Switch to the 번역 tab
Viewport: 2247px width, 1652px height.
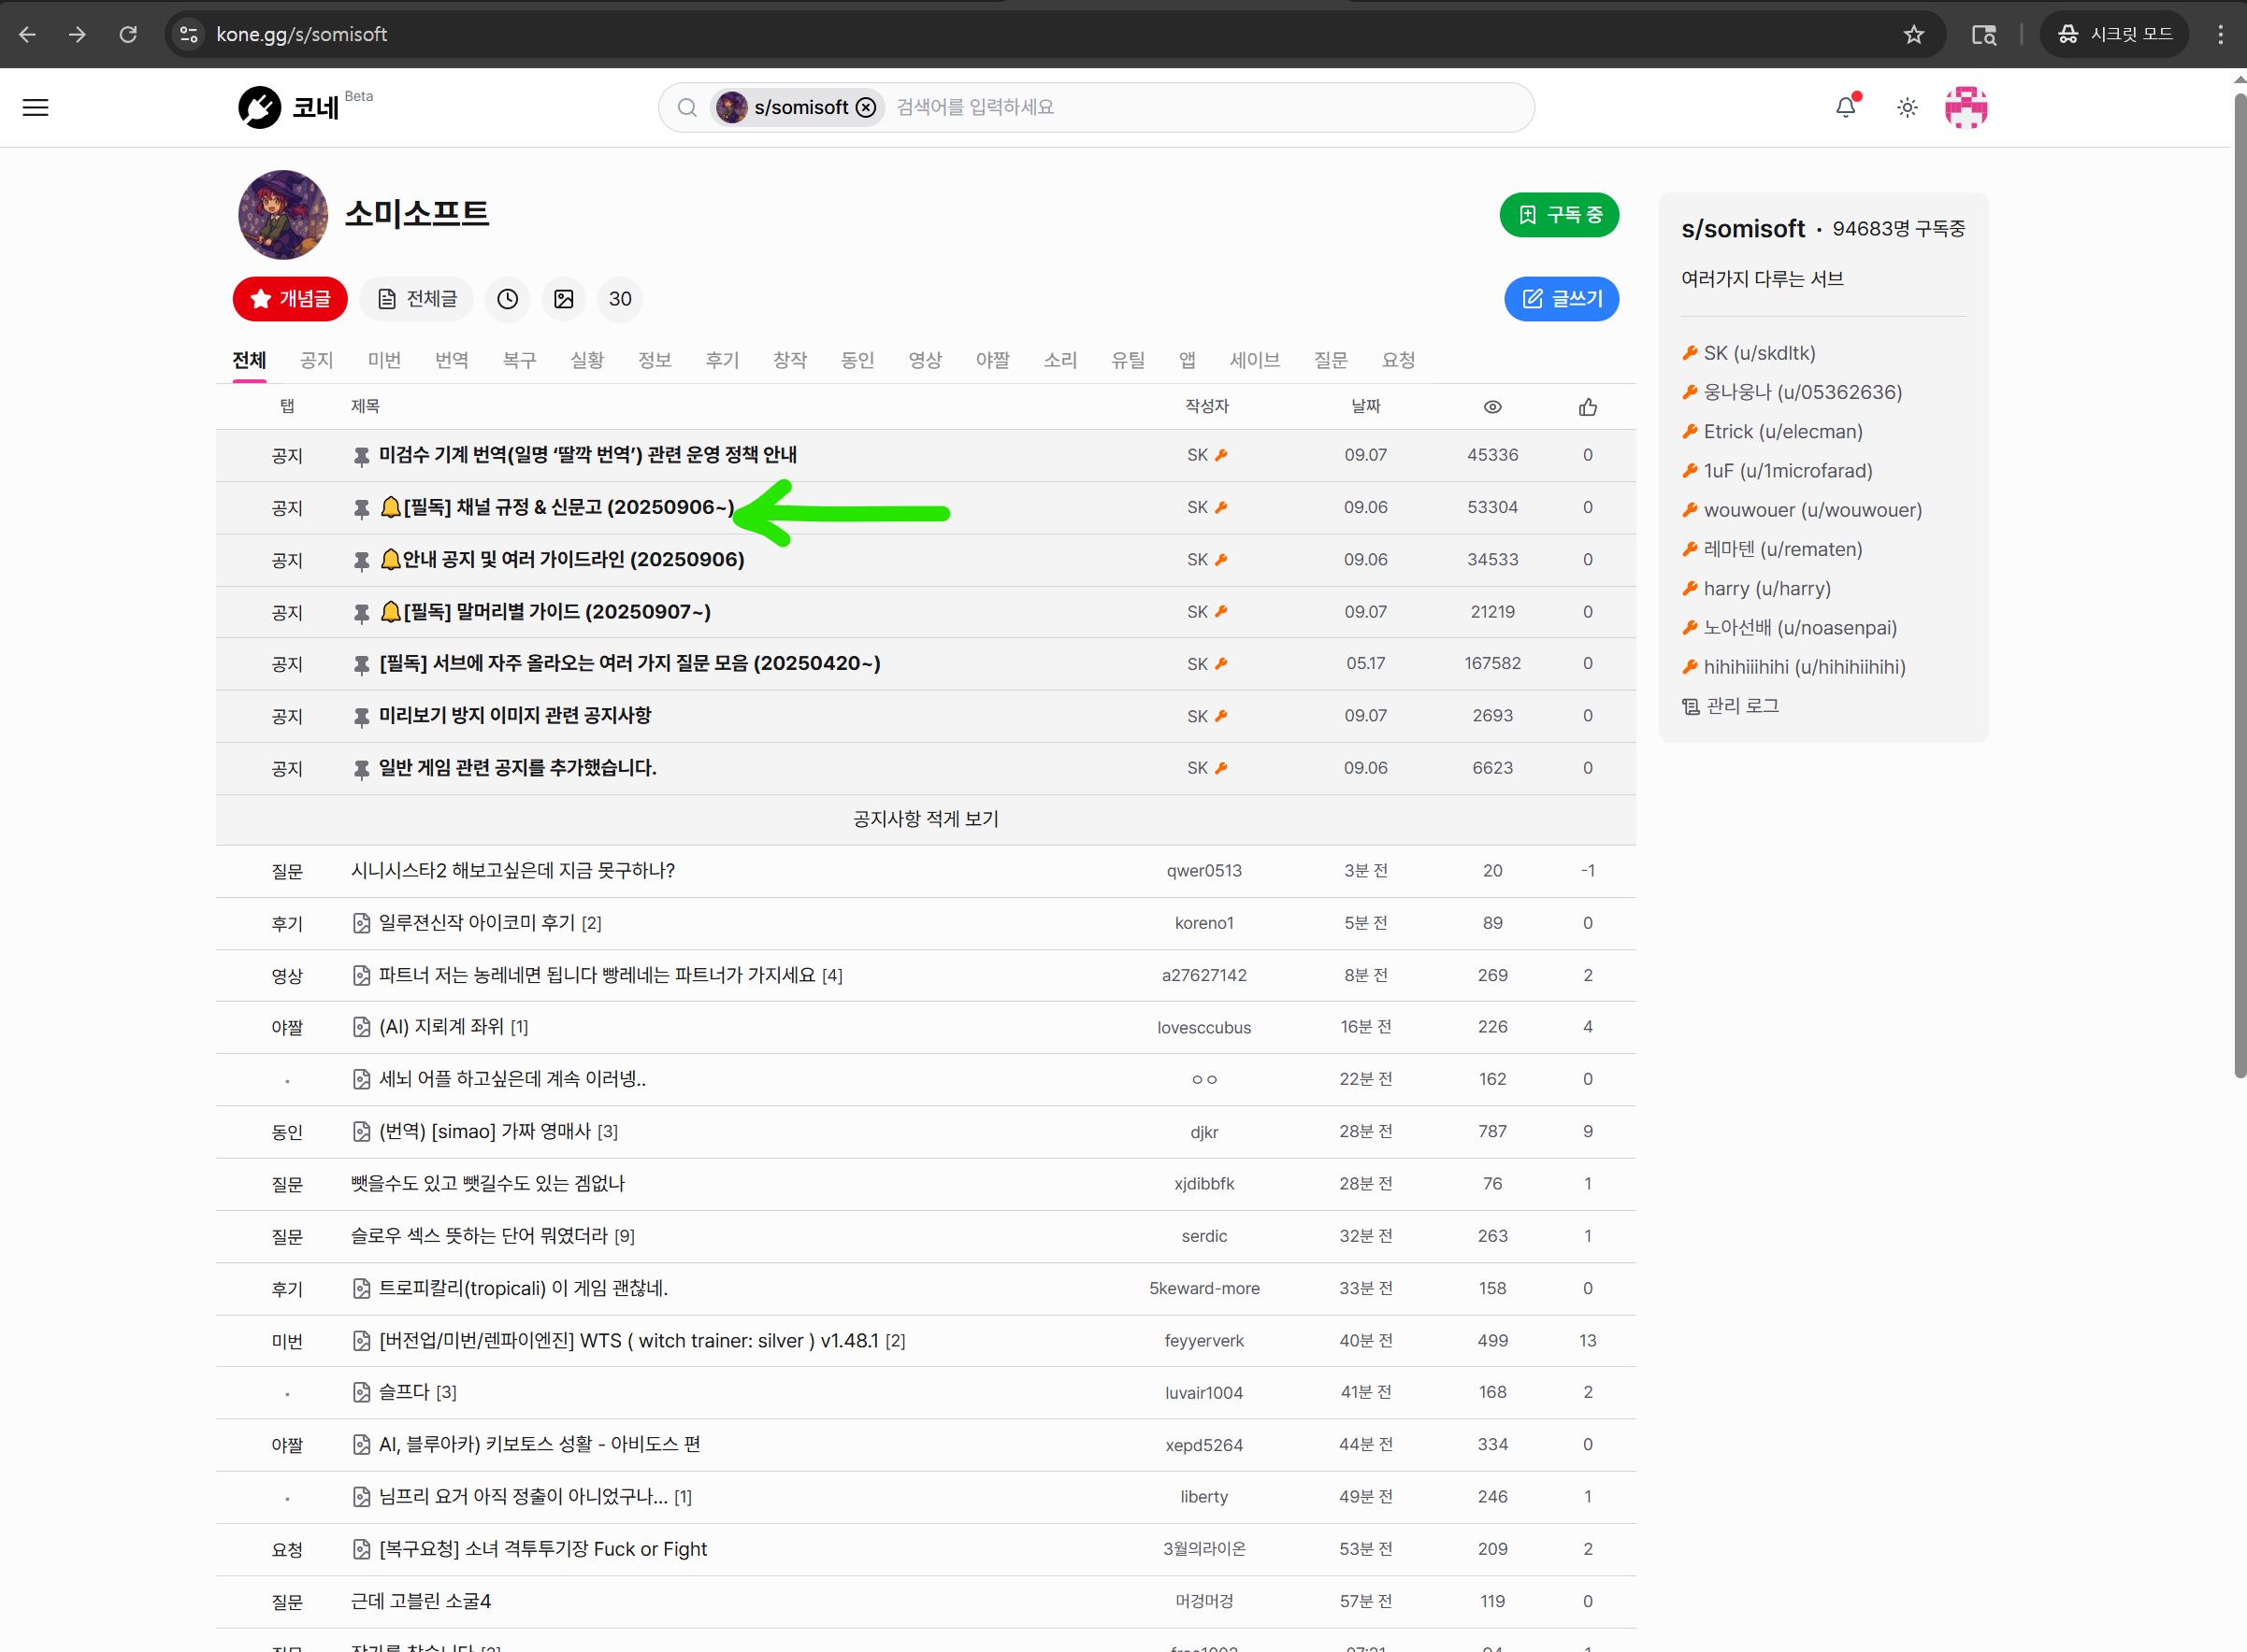point(453,359)
